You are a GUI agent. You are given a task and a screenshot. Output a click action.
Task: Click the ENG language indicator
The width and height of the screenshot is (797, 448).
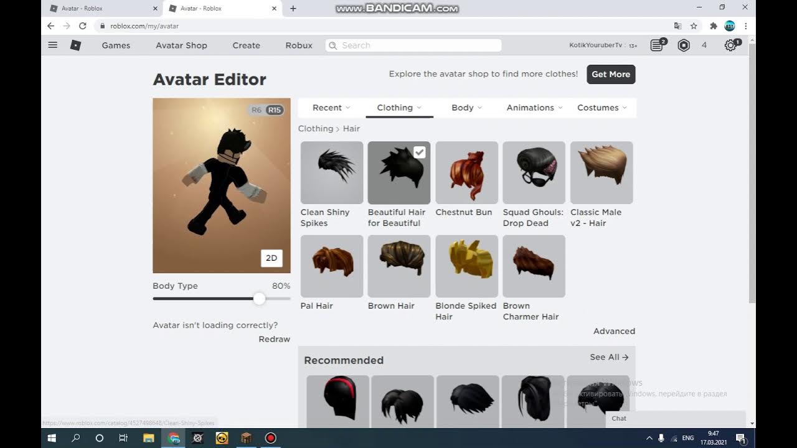pos(688,438)
